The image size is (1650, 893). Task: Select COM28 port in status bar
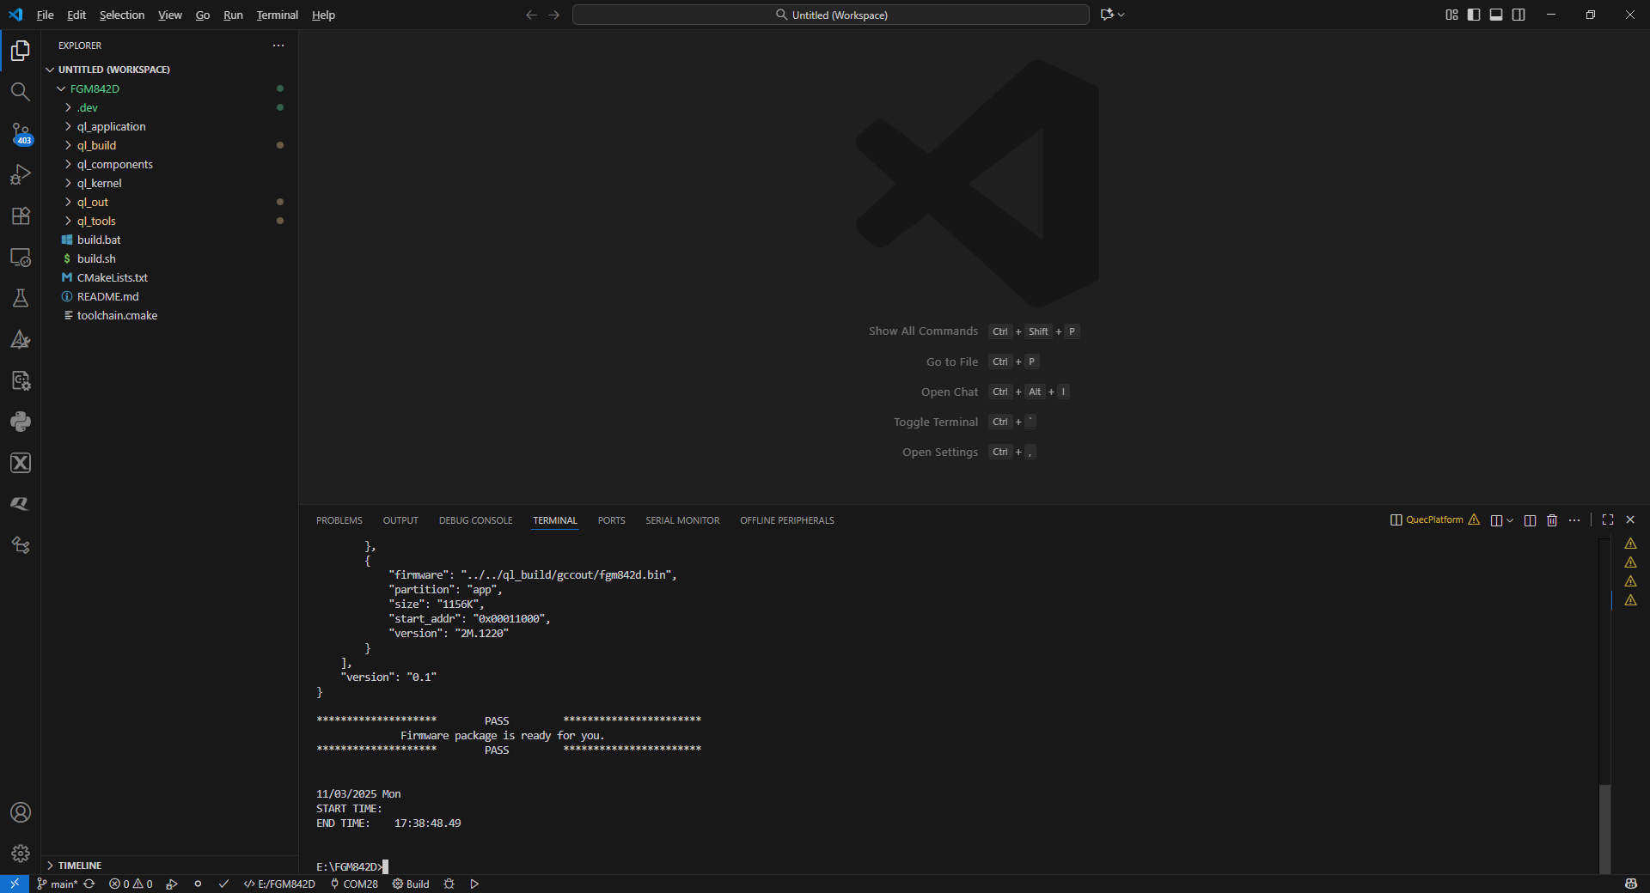tap(354, 884)
